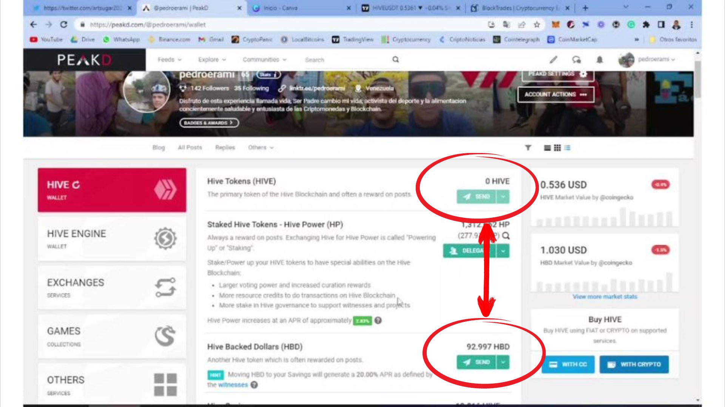Open the Delegate options dropdown arrow
Screen dimensions: 725x407
point(503,251)
